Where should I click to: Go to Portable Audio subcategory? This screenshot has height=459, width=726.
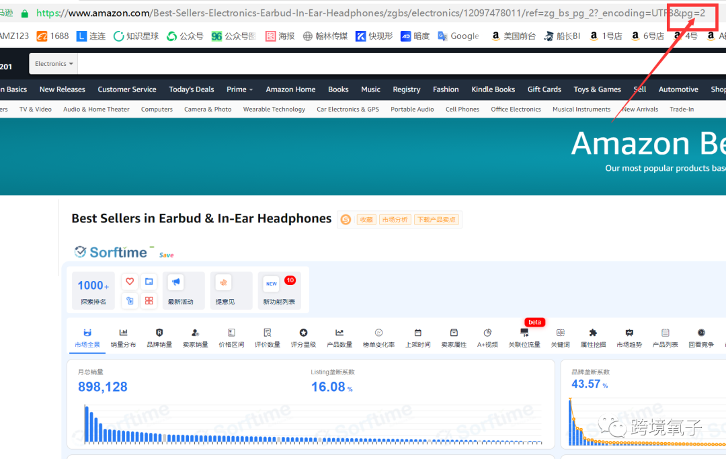(412, 109)
